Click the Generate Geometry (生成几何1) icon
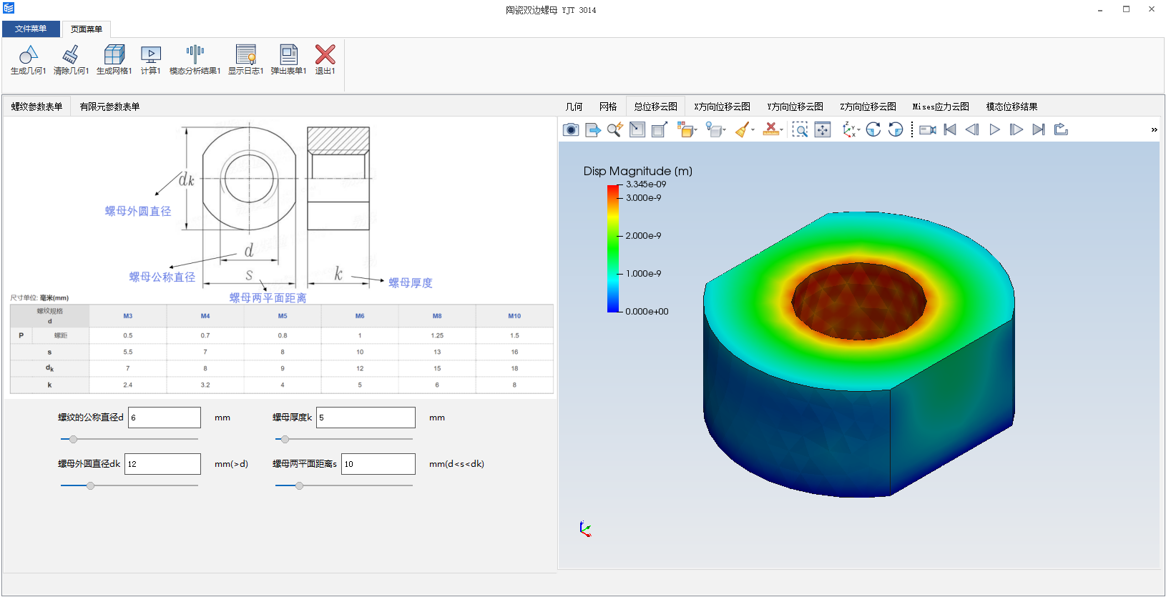1166x597 pixels. [x=28, y=55]
